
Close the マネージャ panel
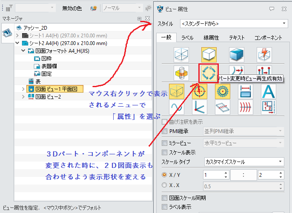point(147,18)
